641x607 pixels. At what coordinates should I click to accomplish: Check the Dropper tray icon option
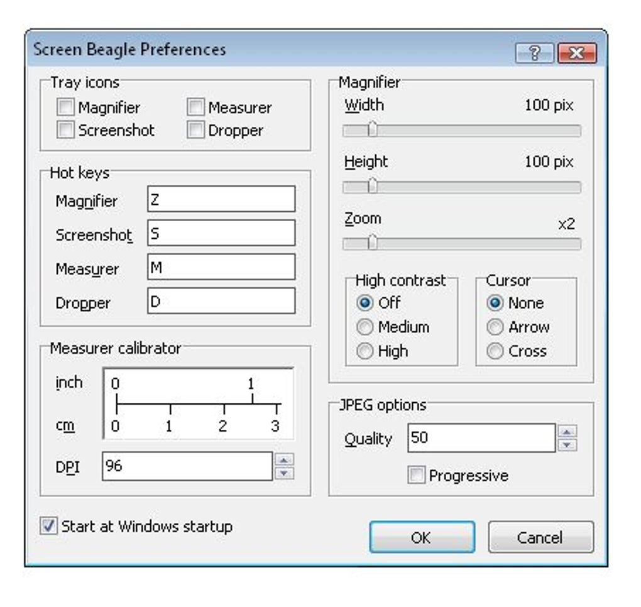click(196, 130)
